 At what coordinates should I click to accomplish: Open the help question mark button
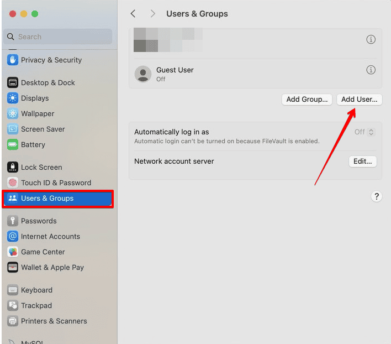(377, 196)
